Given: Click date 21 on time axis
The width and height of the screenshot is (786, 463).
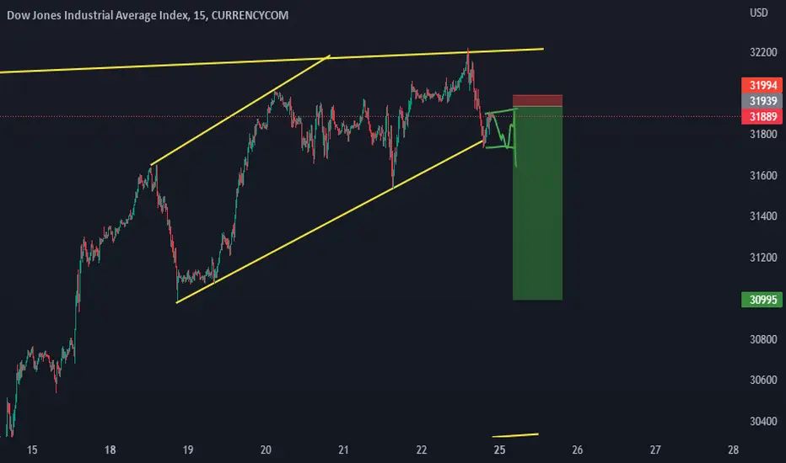Looking at the screenshot, I should coord(343,450).
